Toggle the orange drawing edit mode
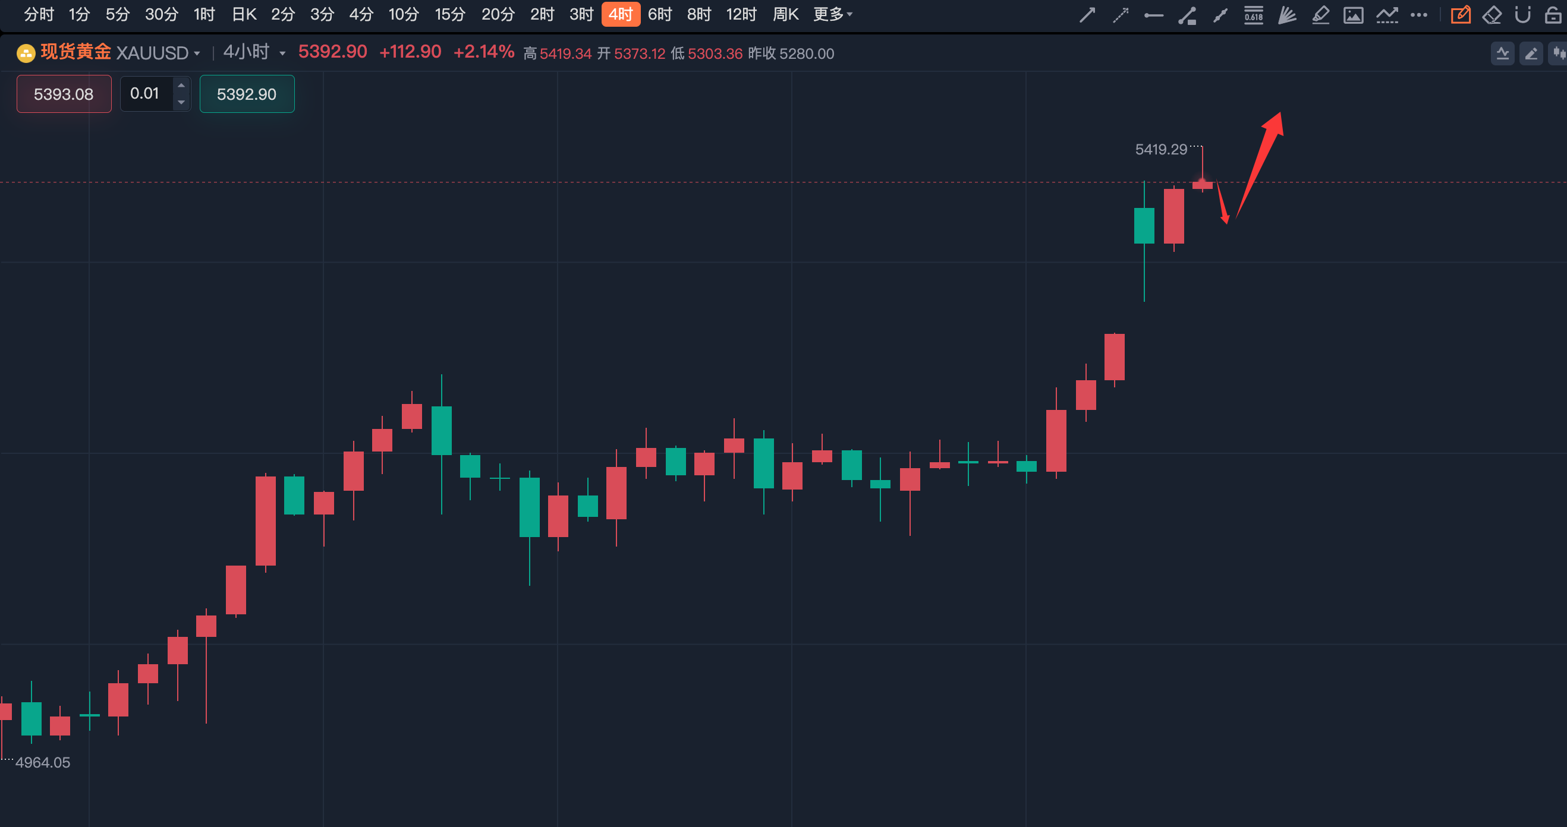Viewport: 1567px width, 827px height. coord(1462,15)
